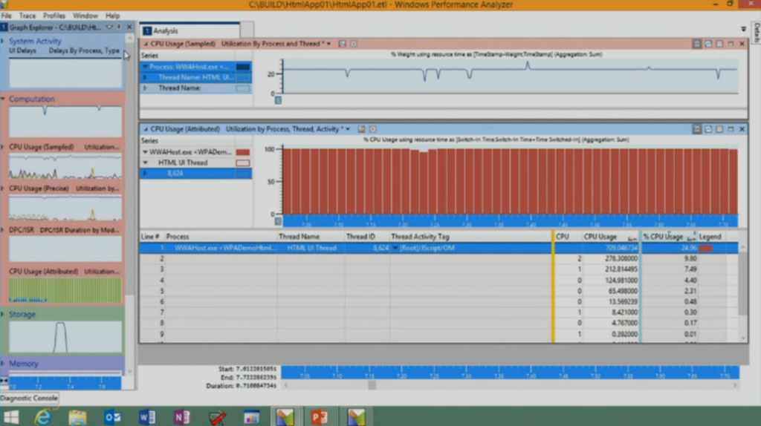The image size is (761, 426).
Task: Open the Help menu
Action: tap(112, 16)
